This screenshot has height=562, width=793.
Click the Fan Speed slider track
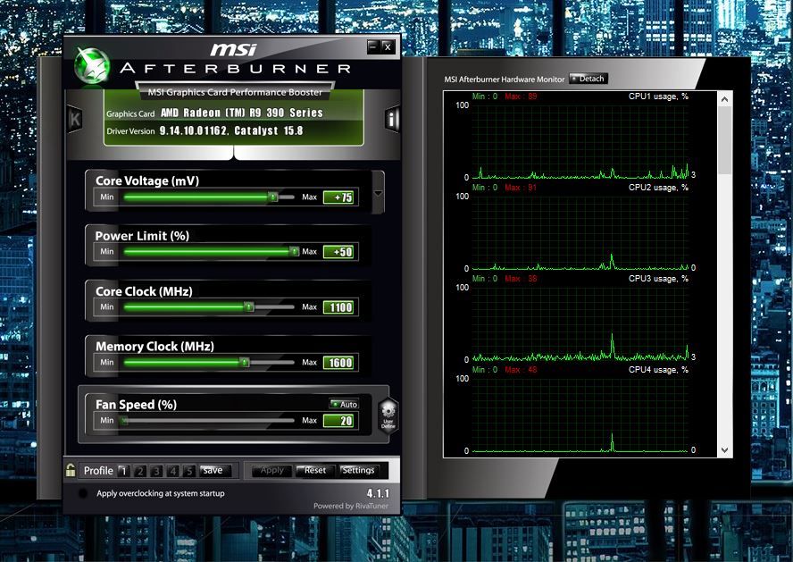(x=208, y=420)
